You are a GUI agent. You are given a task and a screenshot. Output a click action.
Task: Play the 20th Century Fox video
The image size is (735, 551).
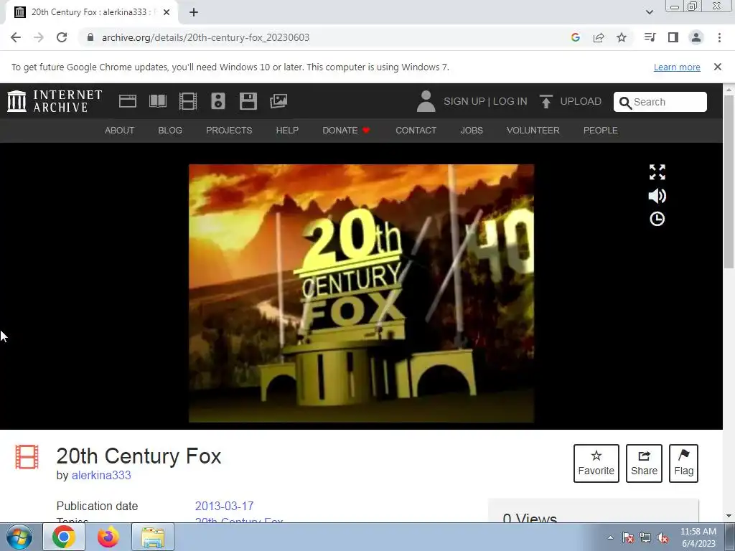coord(361,293)
